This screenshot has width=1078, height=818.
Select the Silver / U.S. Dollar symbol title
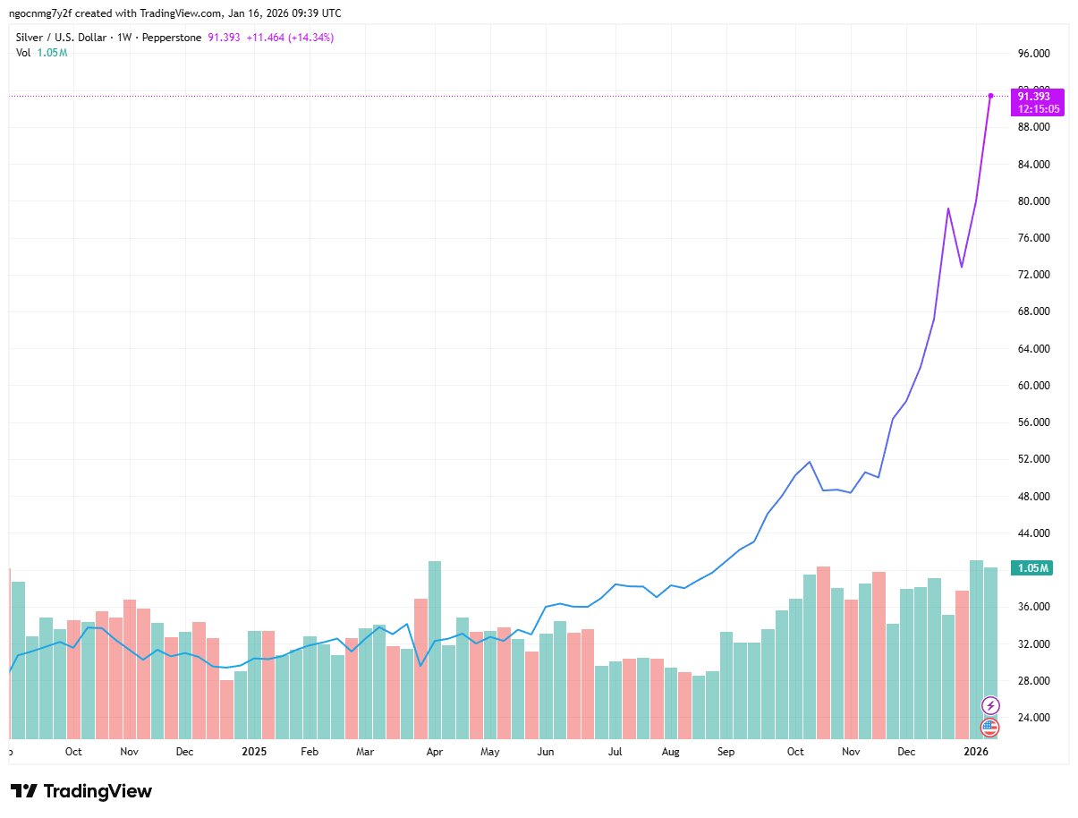point(64,38)
